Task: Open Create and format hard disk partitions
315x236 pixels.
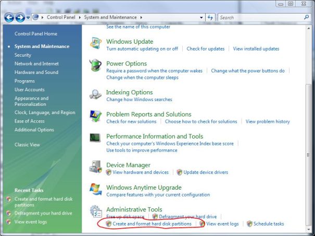Action: click(152, 224)
